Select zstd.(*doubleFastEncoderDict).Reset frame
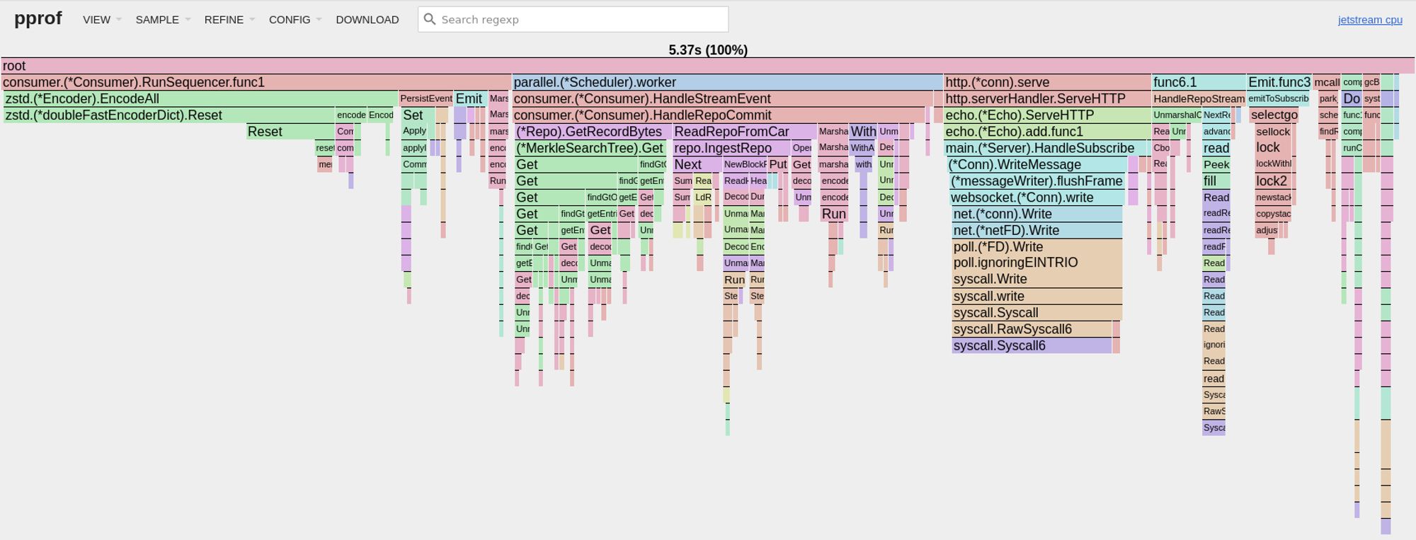This screenshot has height=540, width=1416. tap(169, 115)
